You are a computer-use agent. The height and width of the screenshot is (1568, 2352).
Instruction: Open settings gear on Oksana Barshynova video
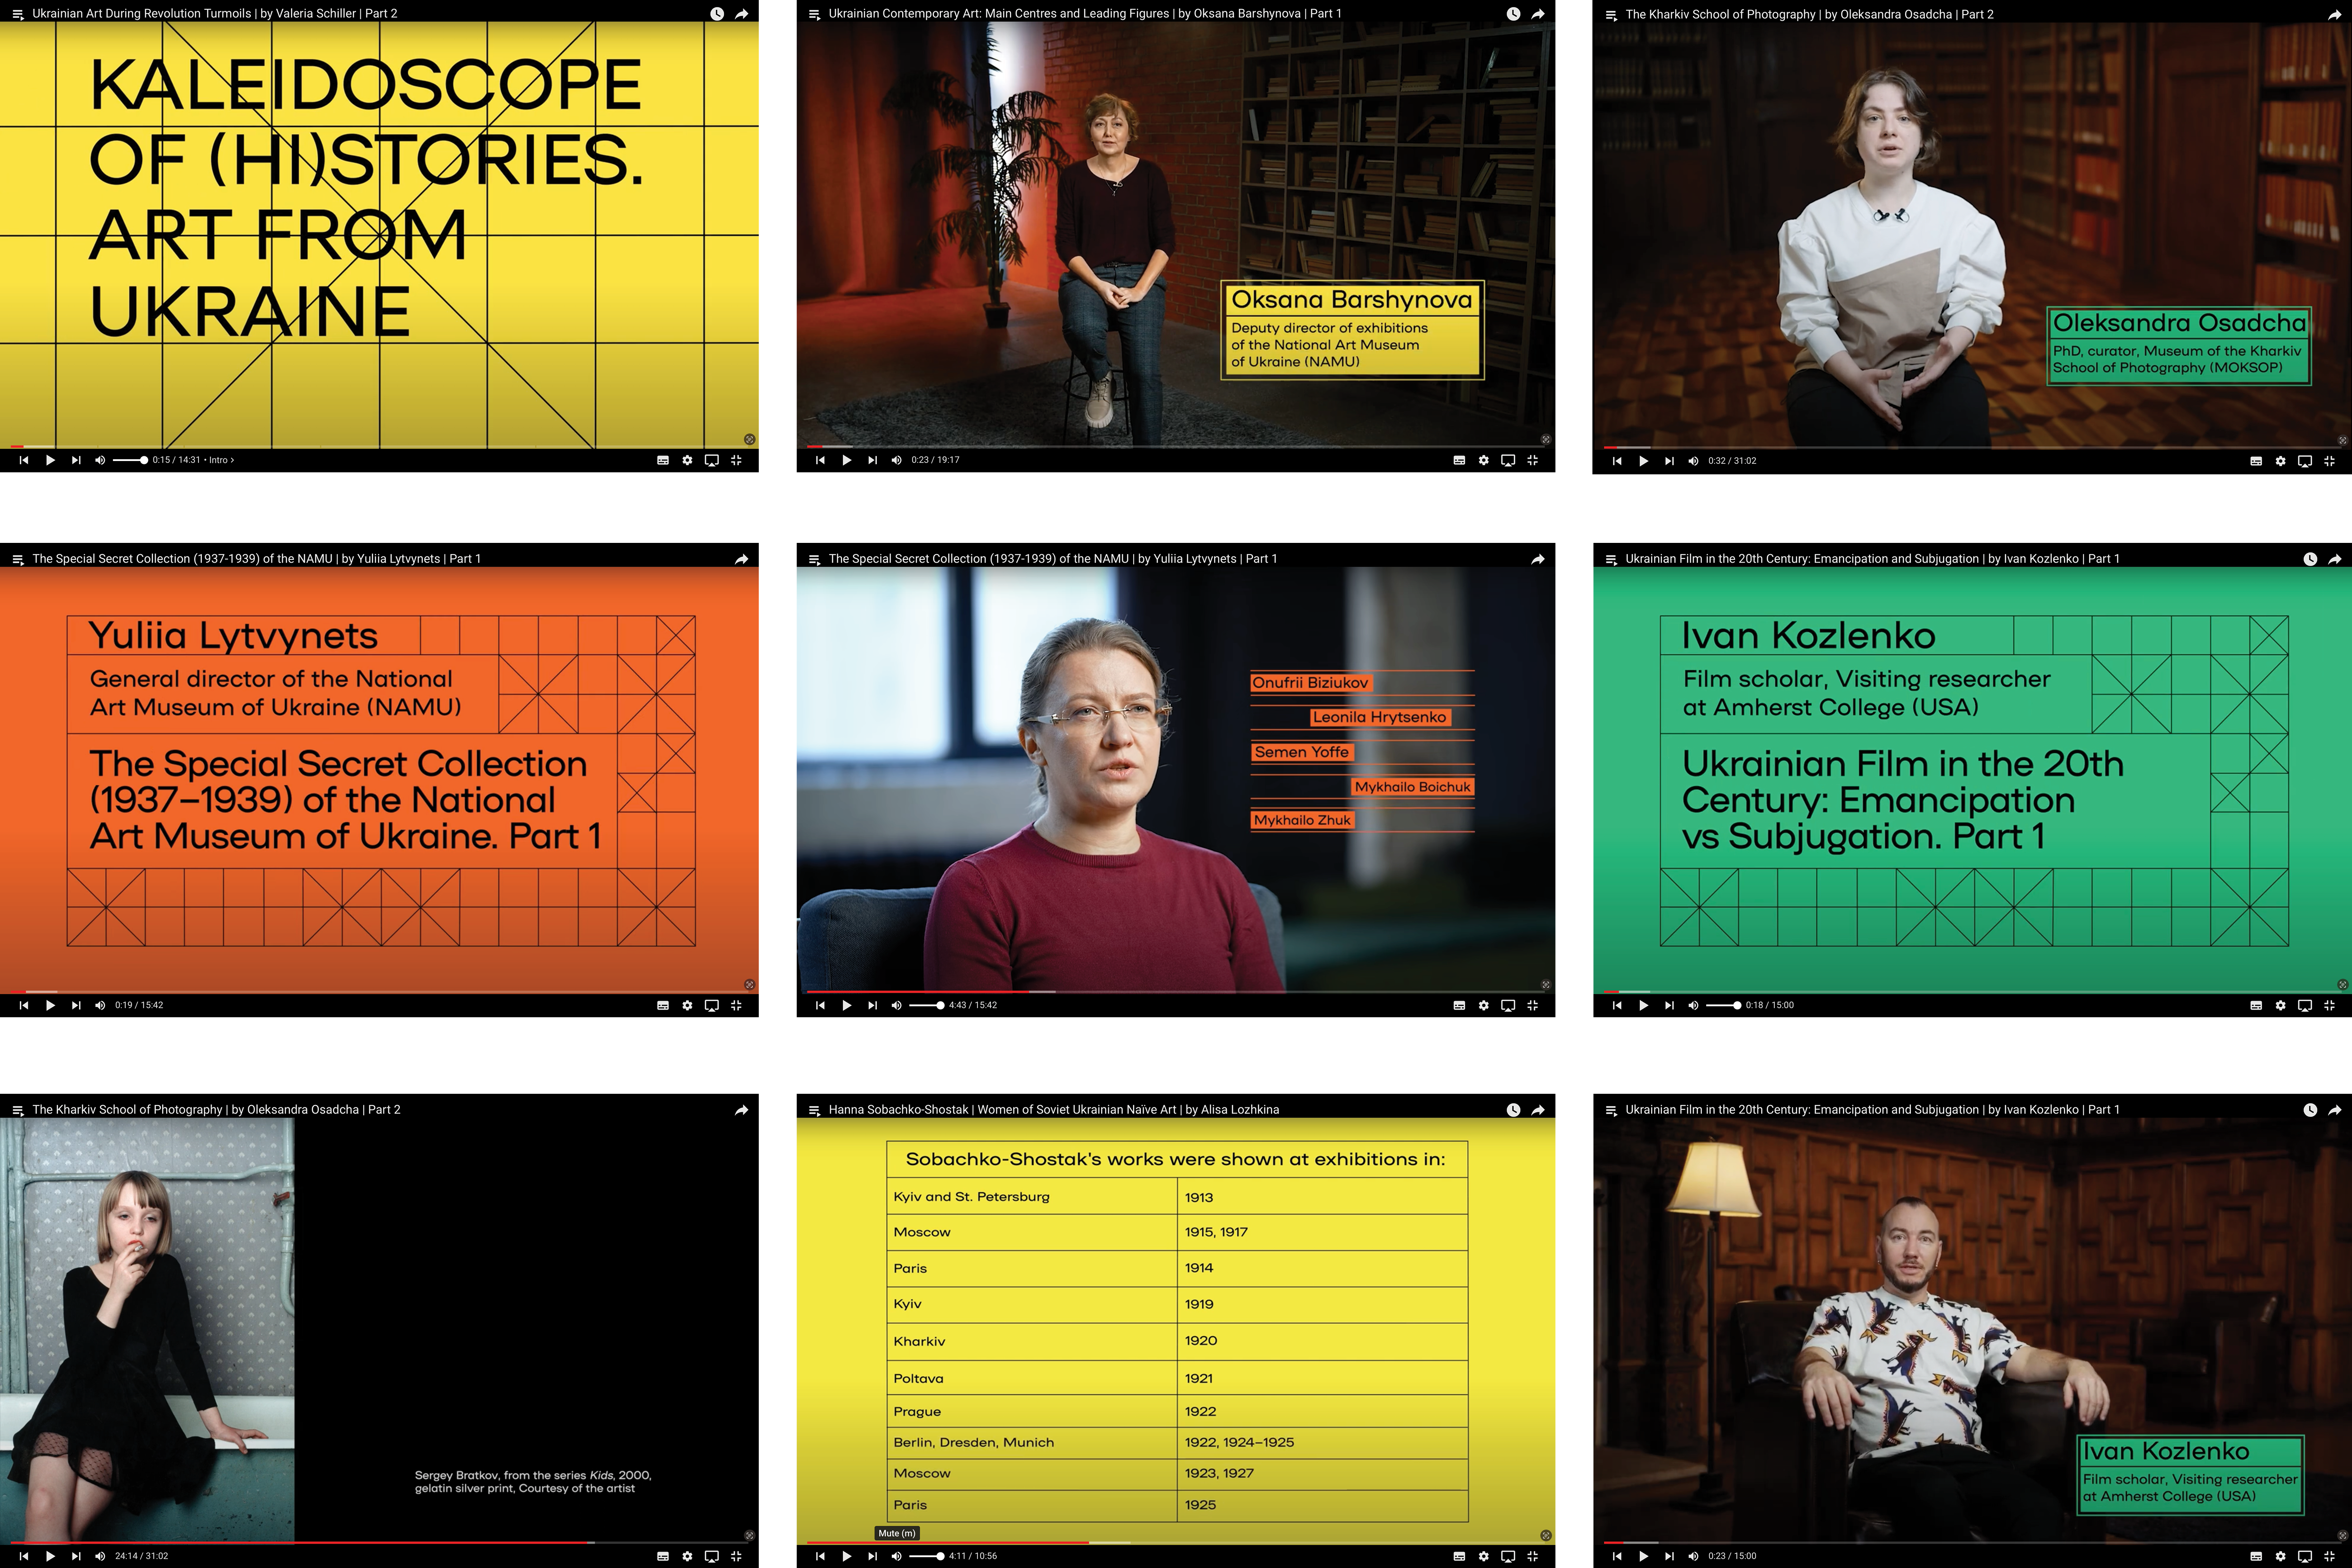1483,460
